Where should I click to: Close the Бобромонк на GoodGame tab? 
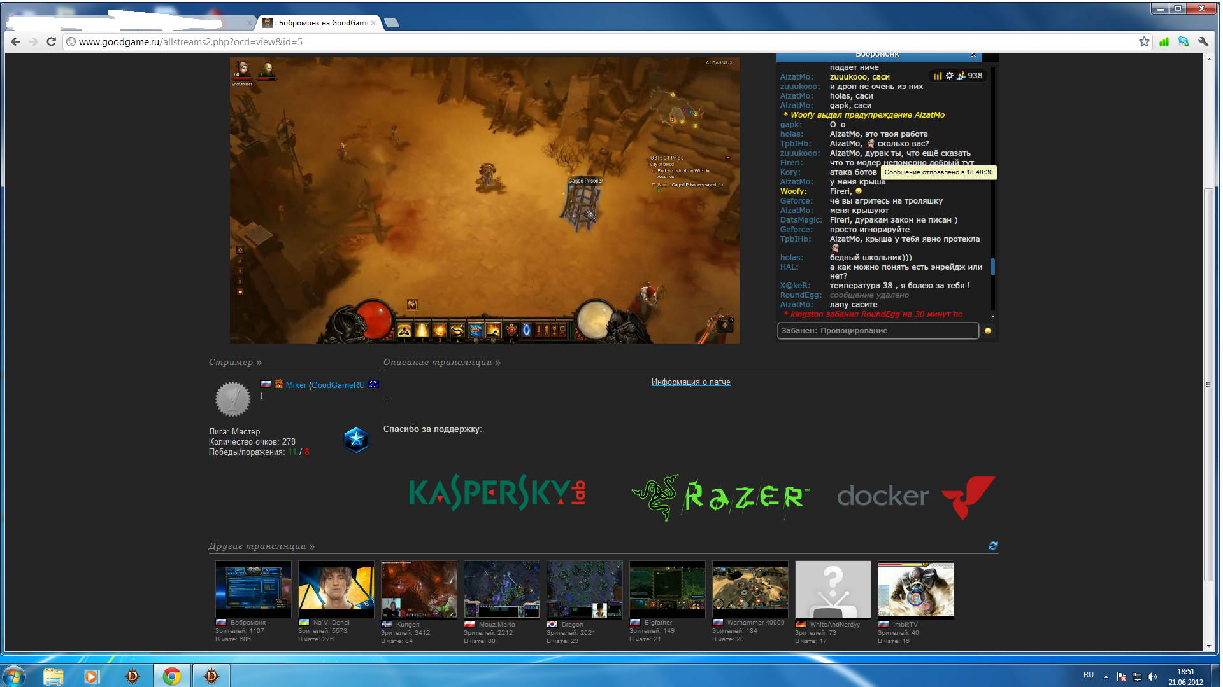373,23
